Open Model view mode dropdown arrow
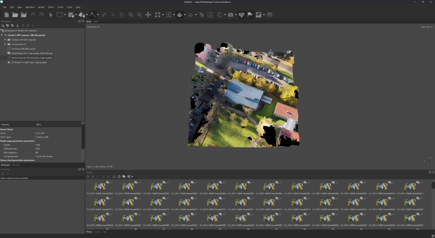This screenshot has height=238, width=435. tap(185, 15)
